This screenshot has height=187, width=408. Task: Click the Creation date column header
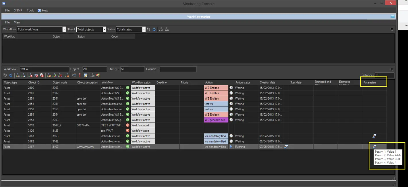pos(267,82)
